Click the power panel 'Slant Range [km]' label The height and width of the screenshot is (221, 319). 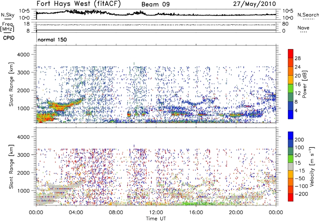(11, 84)
